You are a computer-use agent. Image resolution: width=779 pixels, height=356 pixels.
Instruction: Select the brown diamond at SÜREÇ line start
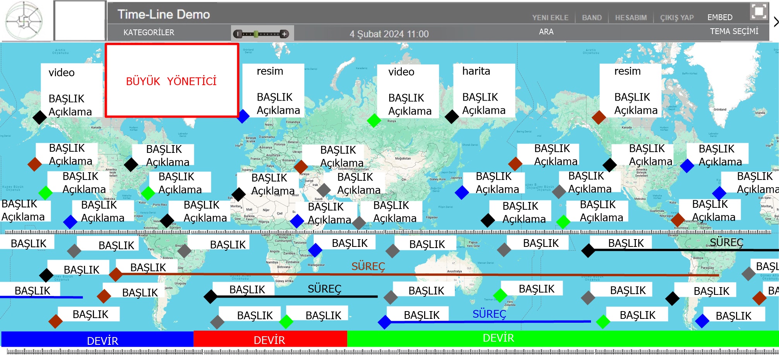116,274
